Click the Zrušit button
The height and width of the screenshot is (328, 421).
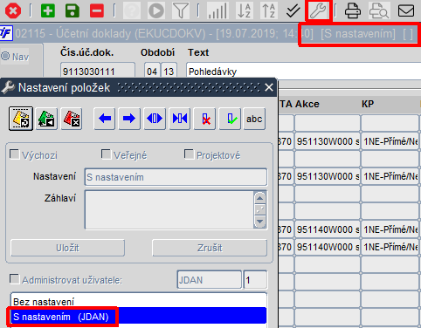[210, 248]
